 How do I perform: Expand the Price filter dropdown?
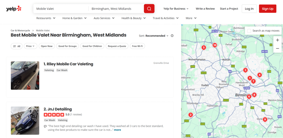30,46
